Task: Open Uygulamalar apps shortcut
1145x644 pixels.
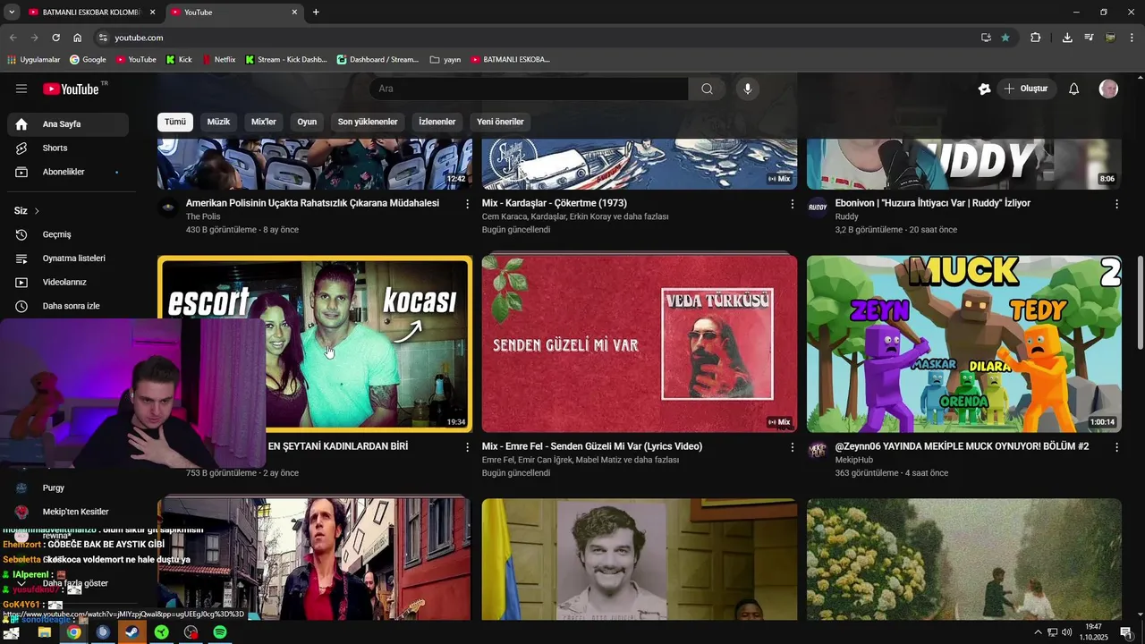Action: pos(33,60)
